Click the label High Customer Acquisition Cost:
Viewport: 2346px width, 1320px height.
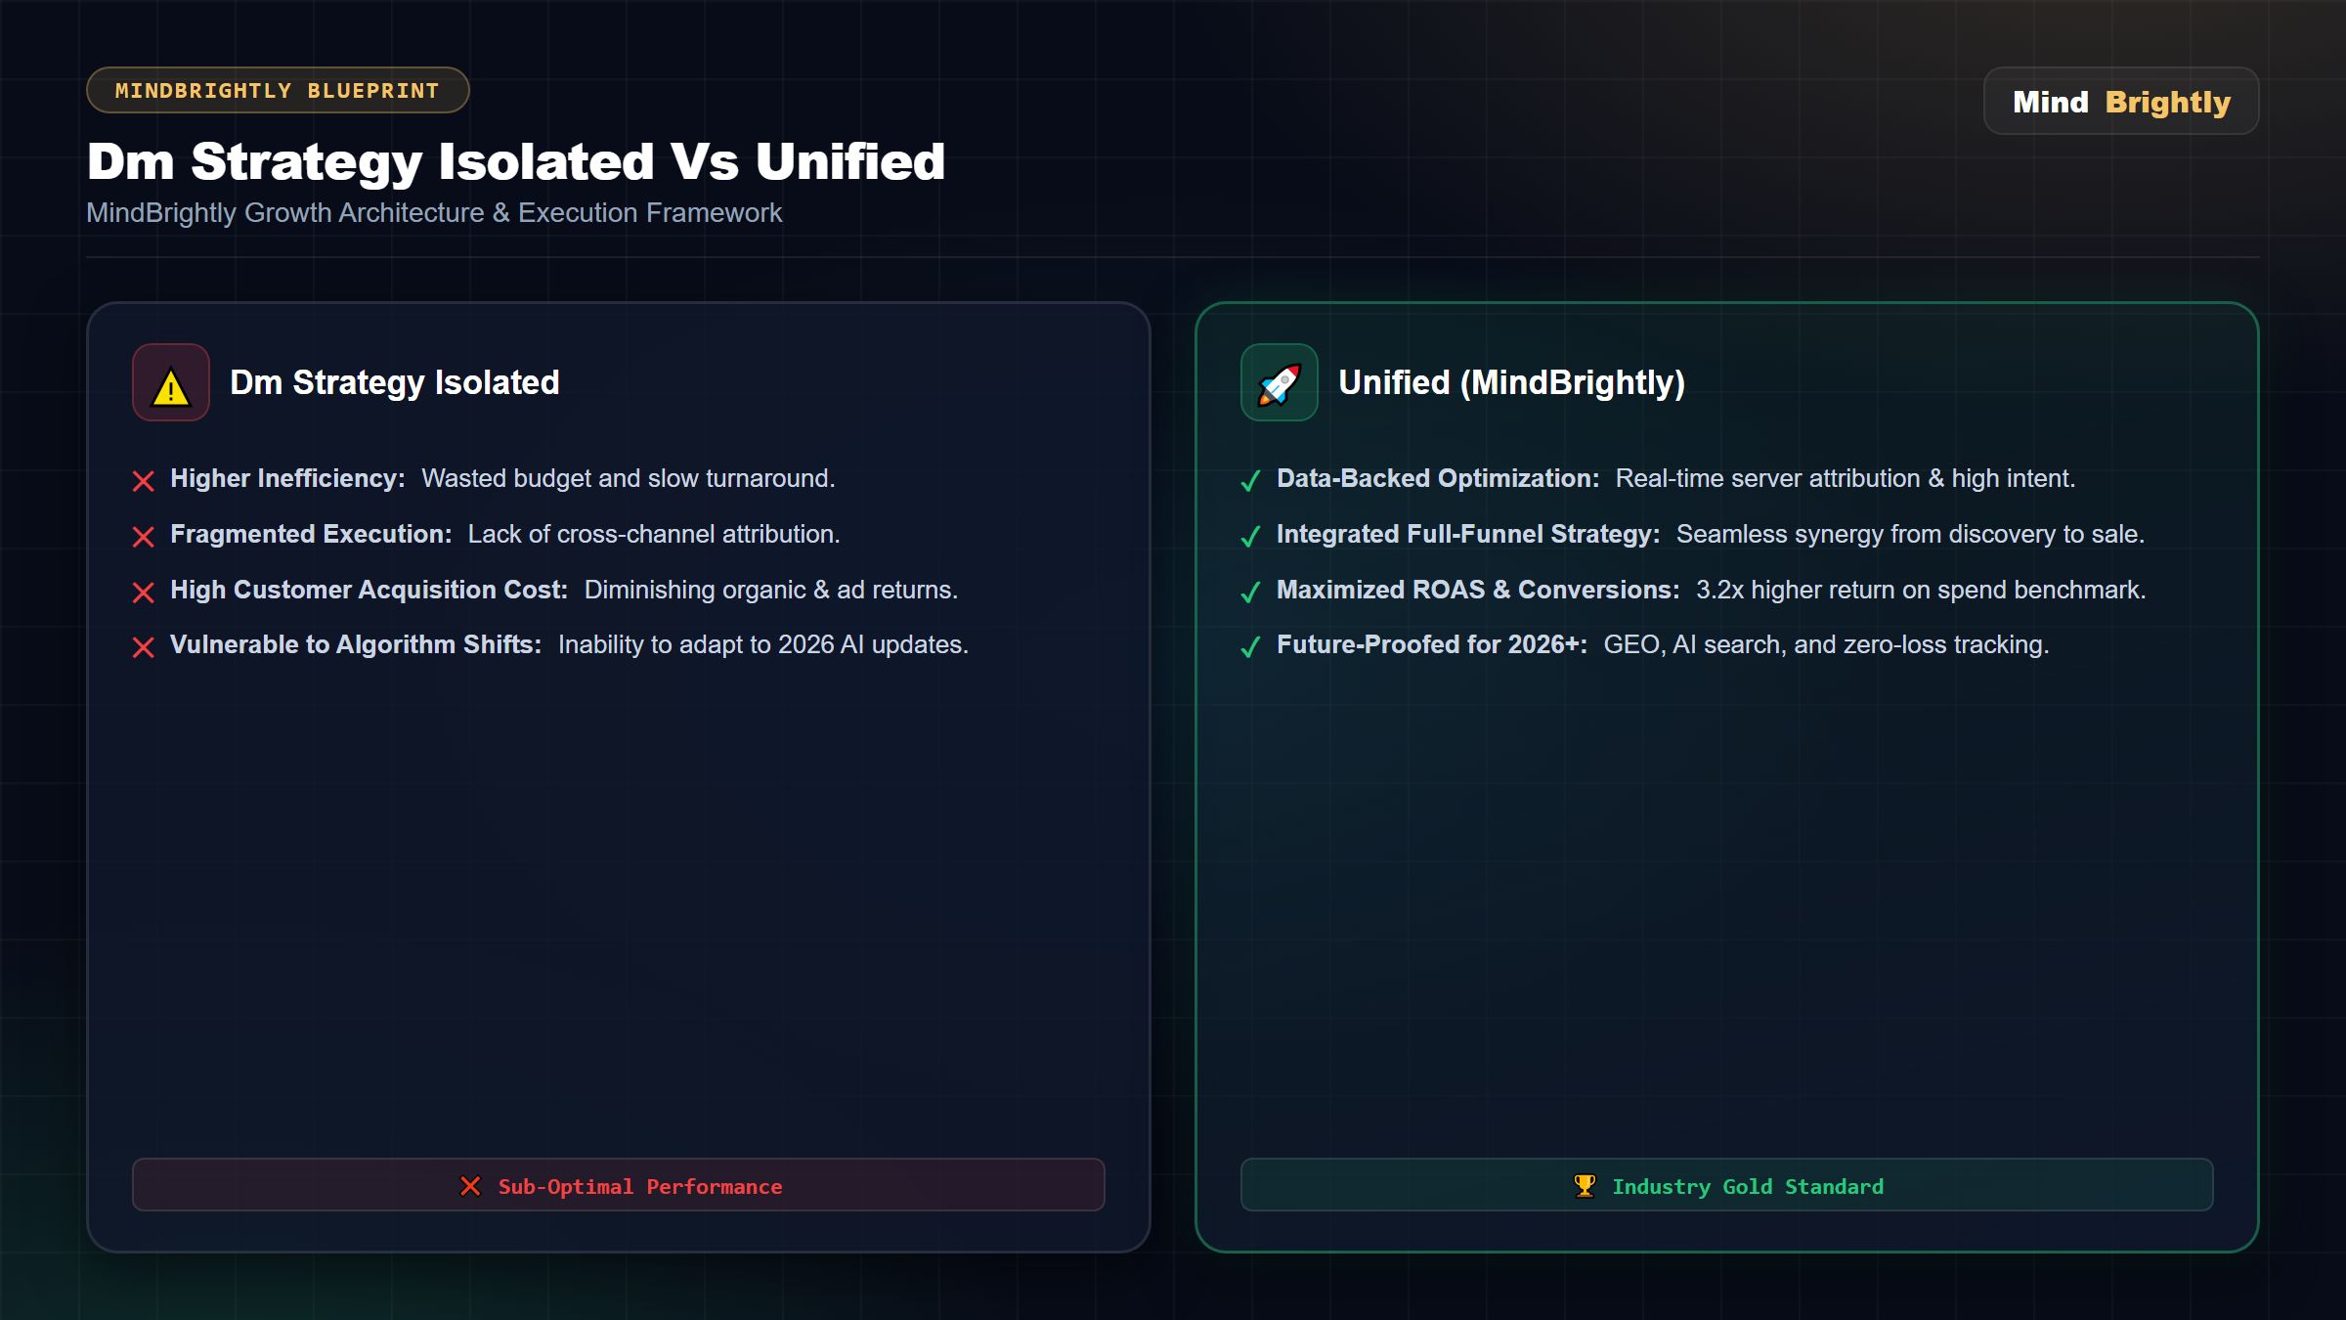point(369,590)
